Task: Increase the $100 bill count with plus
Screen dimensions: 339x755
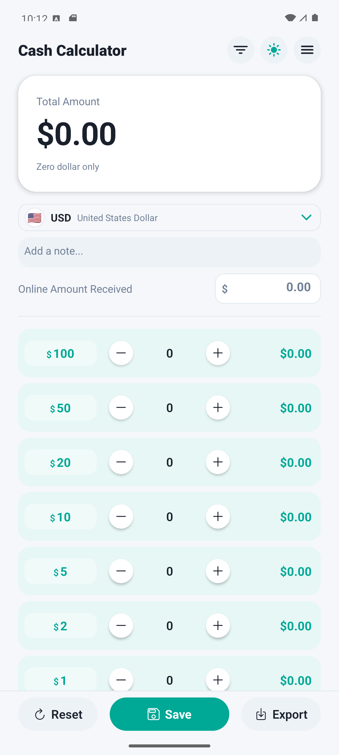Action: [218, 353]
